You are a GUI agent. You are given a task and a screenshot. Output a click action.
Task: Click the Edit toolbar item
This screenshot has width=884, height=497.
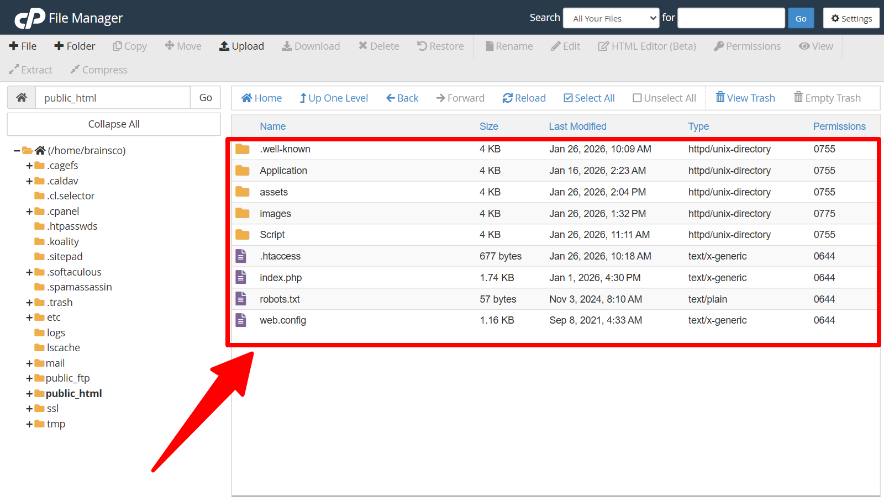[566, 46]
